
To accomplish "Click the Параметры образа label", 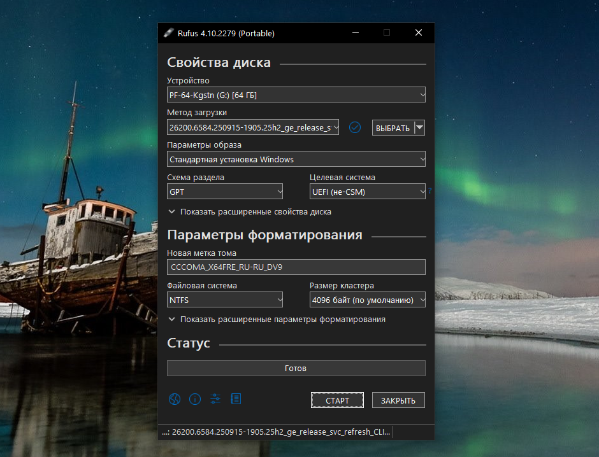I will [204, 145].
